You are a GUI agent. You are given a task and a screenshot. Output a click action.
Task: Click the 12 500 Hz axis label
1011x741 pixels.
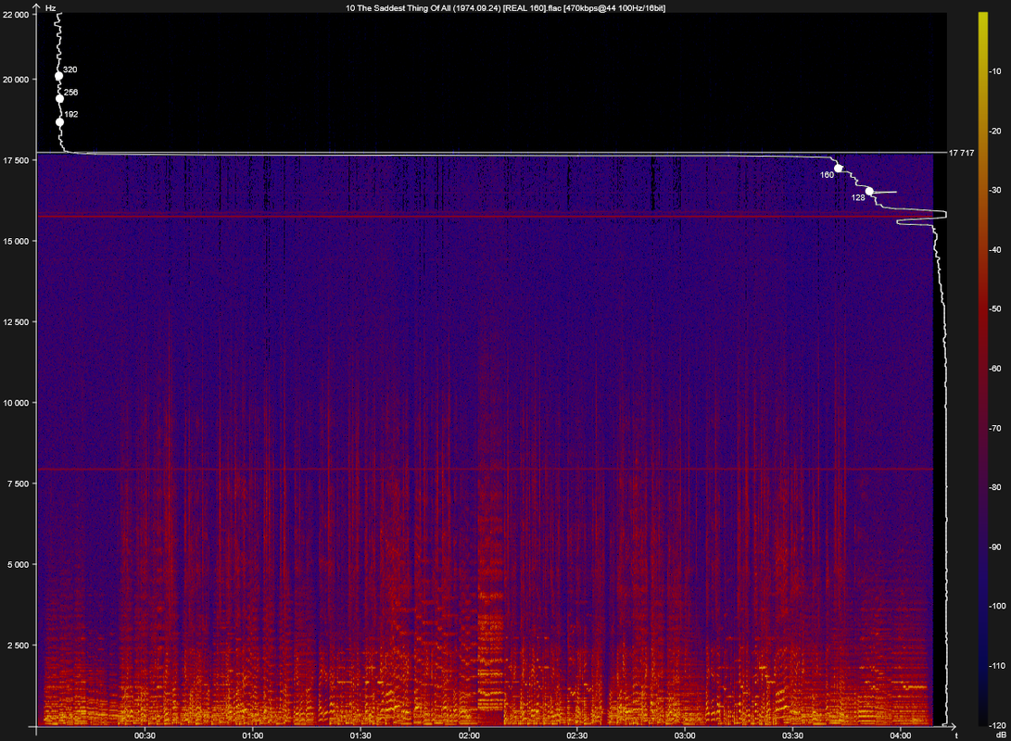(x=16, y=322)
